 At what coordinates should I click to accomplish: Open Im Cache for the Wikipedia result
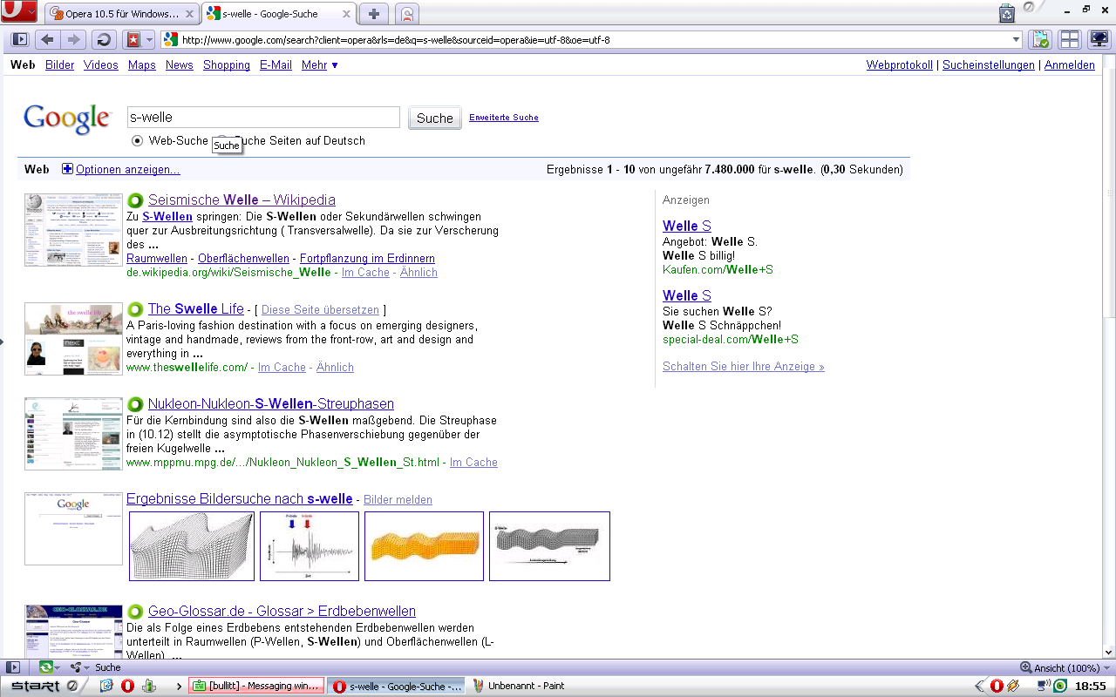[365, 273]
